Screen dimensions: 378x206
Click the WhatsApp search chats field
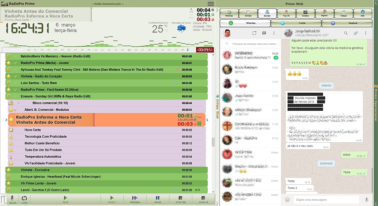tap(250, 44)
